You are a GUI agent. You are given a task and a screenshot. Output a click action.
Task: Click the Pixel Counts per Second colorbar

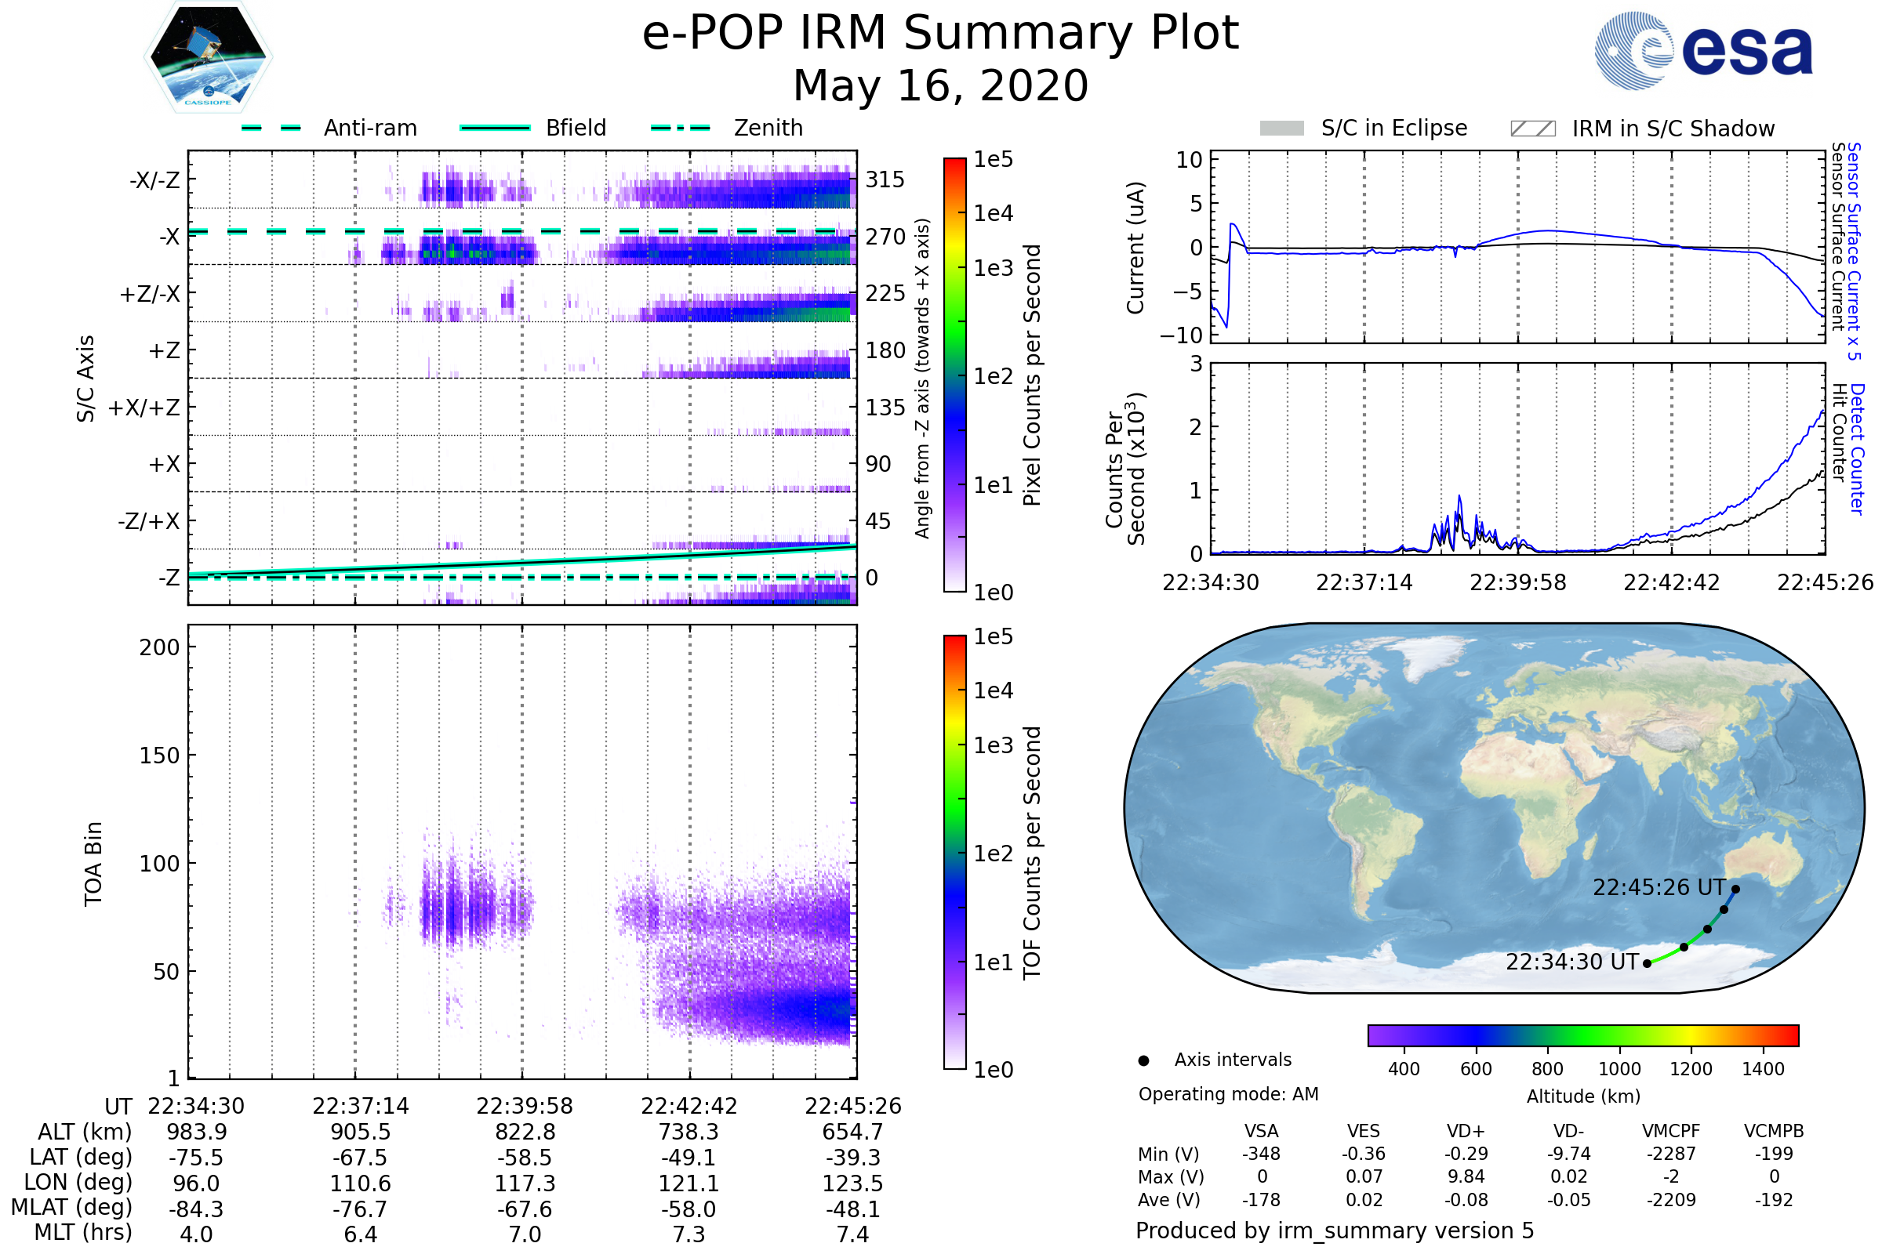click(954, 375)
